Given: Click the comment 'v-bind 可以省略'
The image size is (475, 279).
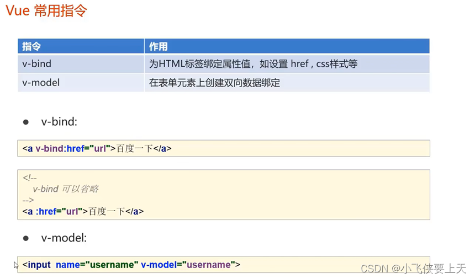Looking at the screenshot, I should [66, 189].
